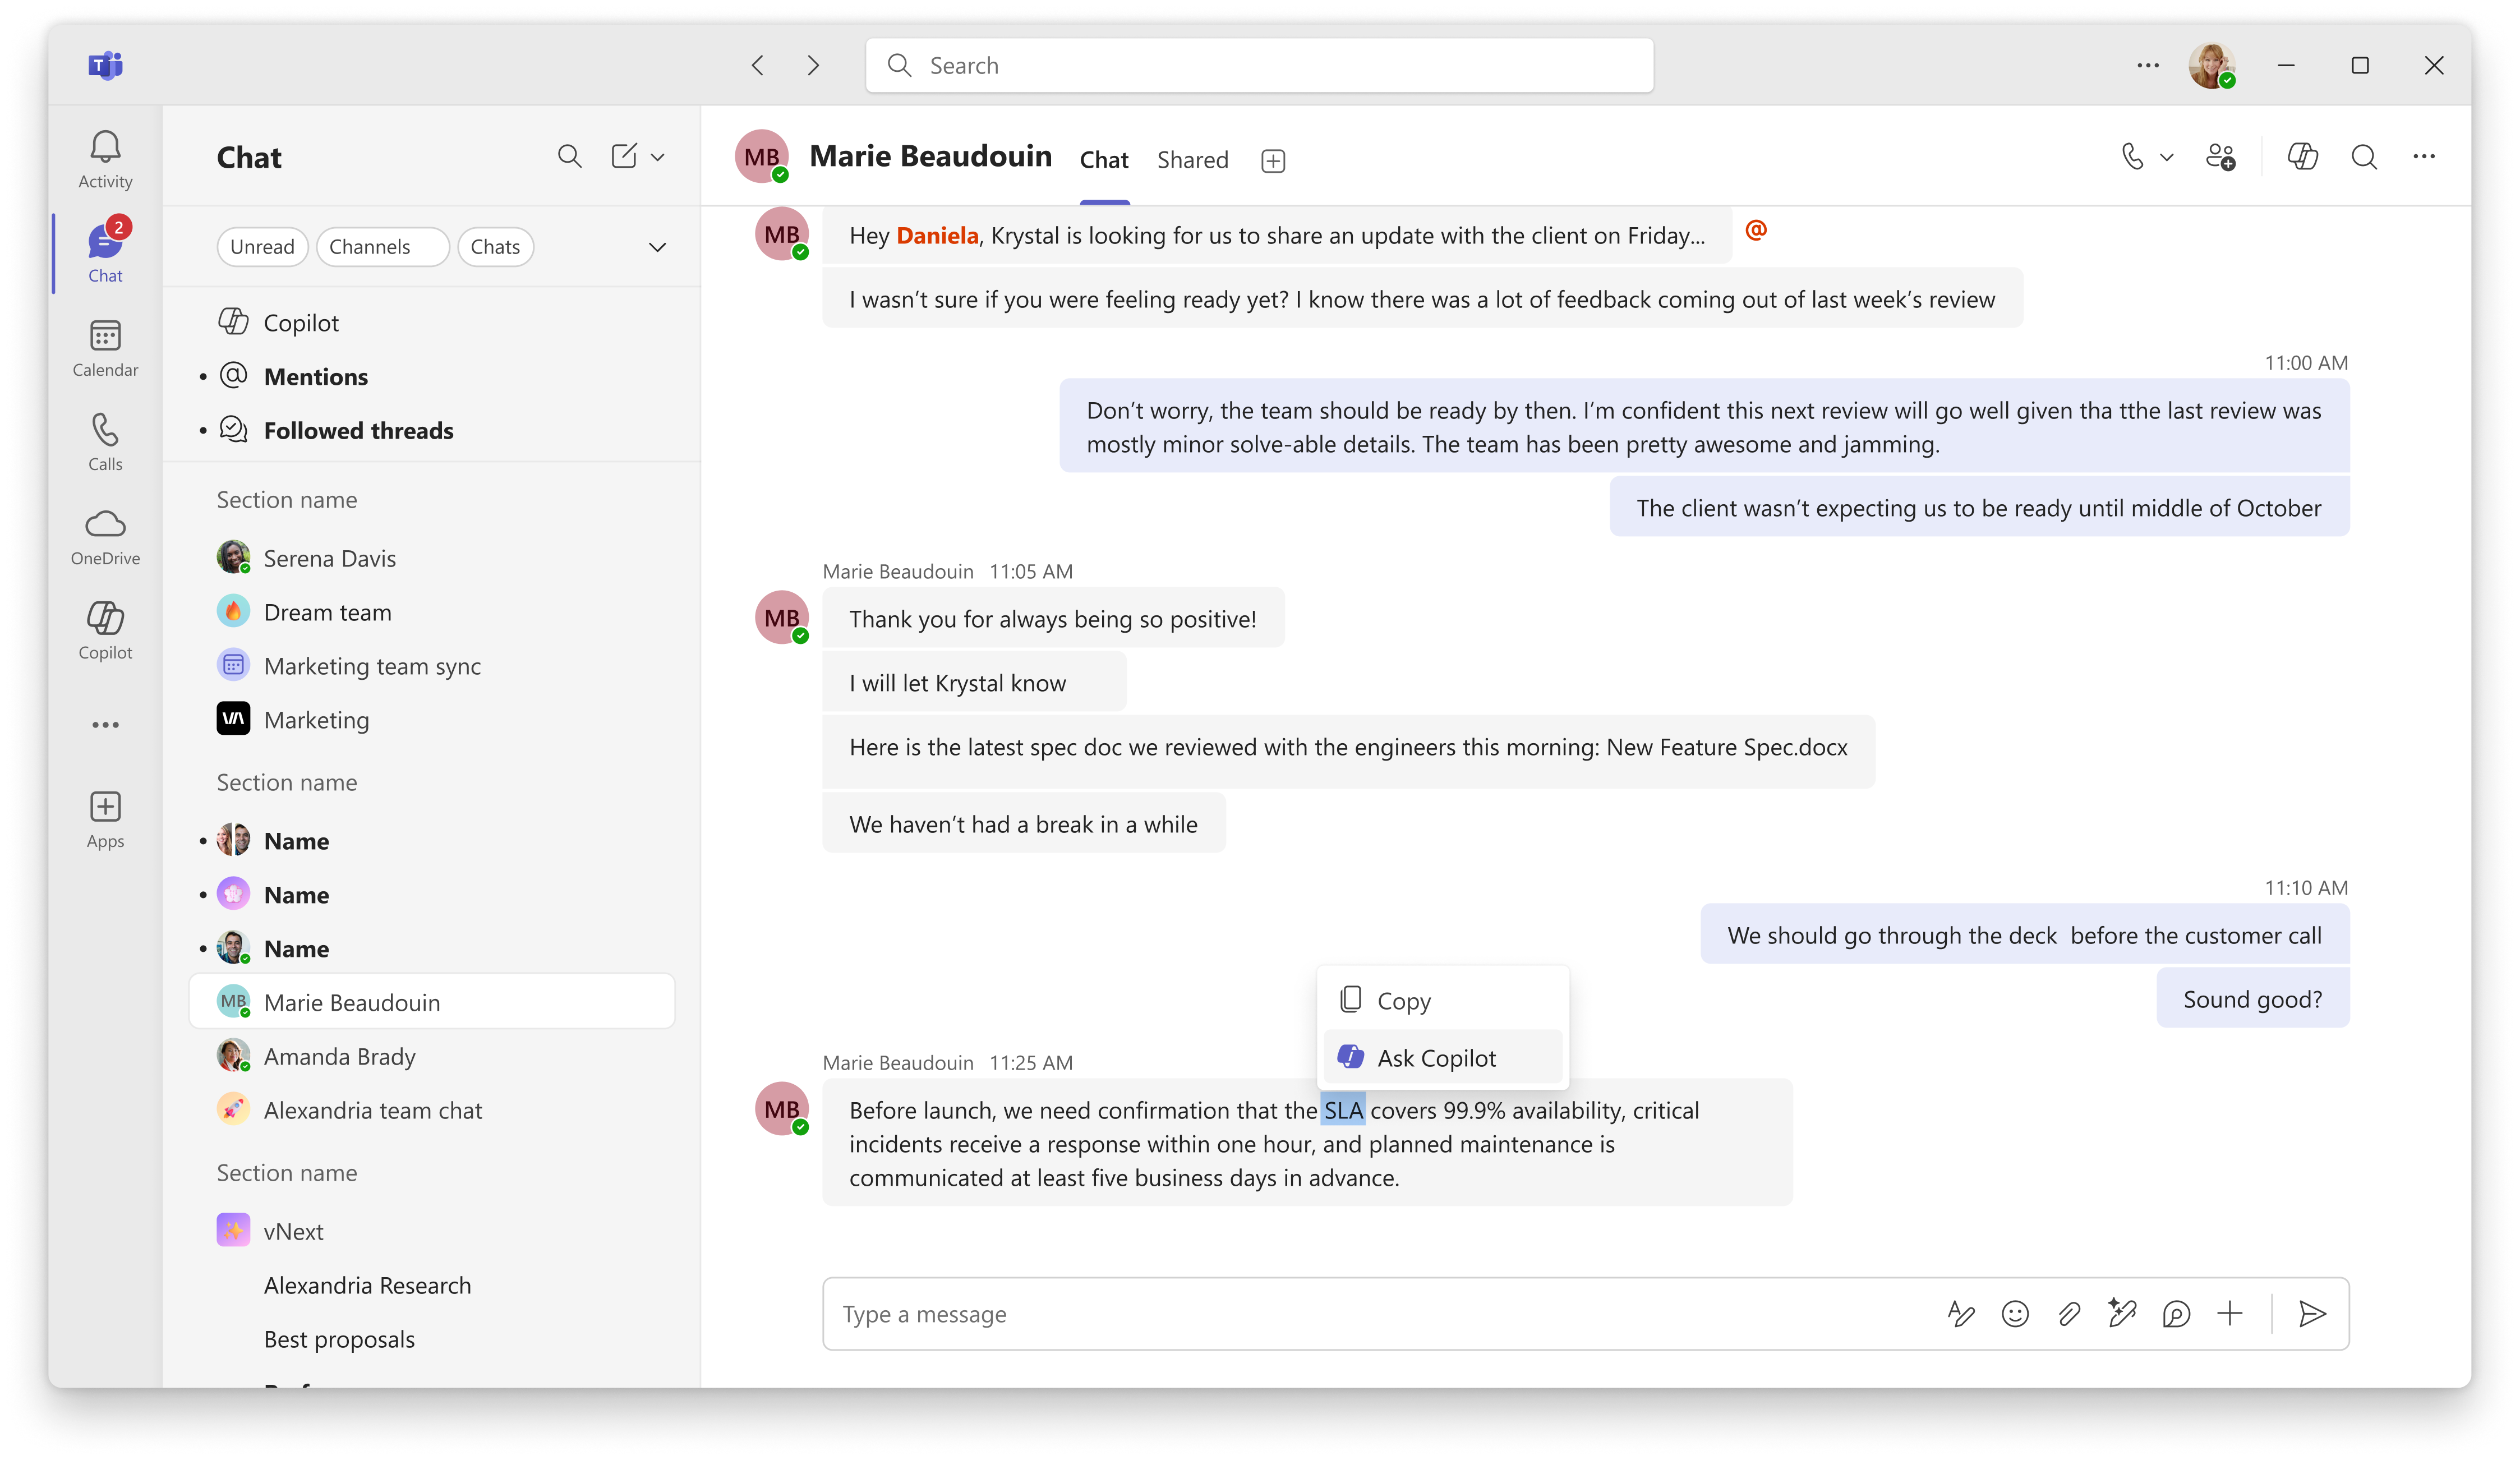Add a tab next to Shared

click(1273, 161)
